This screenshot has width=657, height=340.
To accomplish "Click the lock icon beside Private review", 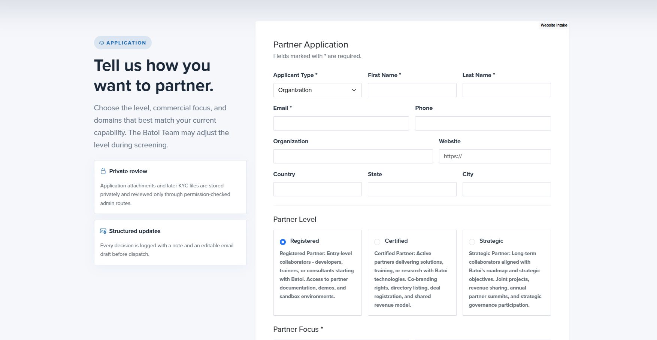I will pyautogui.click(x=103, y=171).
